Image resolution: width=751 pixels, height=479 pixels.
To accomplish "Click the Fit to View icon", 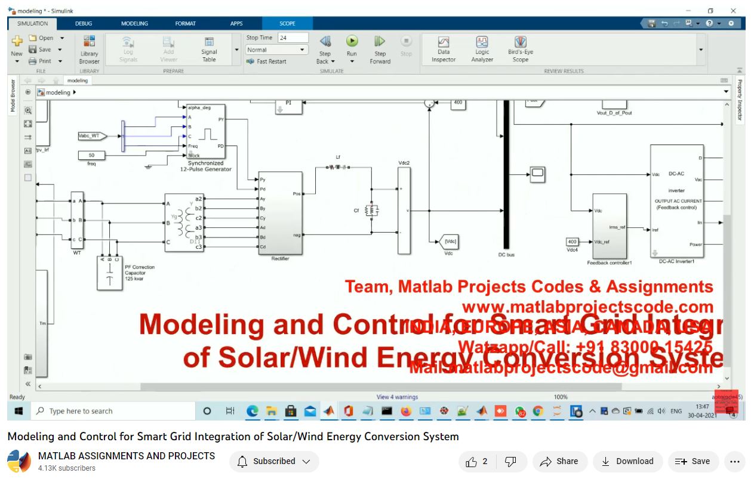I will click(x=27, y=123).
